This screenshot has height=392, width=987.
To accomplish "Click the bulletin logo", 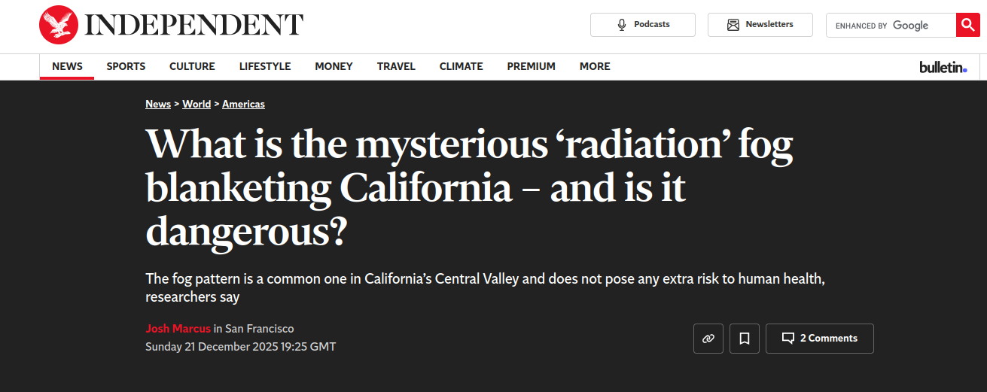I will [943, 67].
